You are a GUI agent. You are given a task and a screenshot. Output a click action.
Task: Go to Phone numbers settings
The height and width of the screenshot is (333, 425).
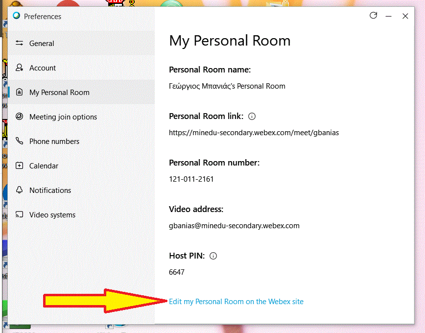point(81,142)
